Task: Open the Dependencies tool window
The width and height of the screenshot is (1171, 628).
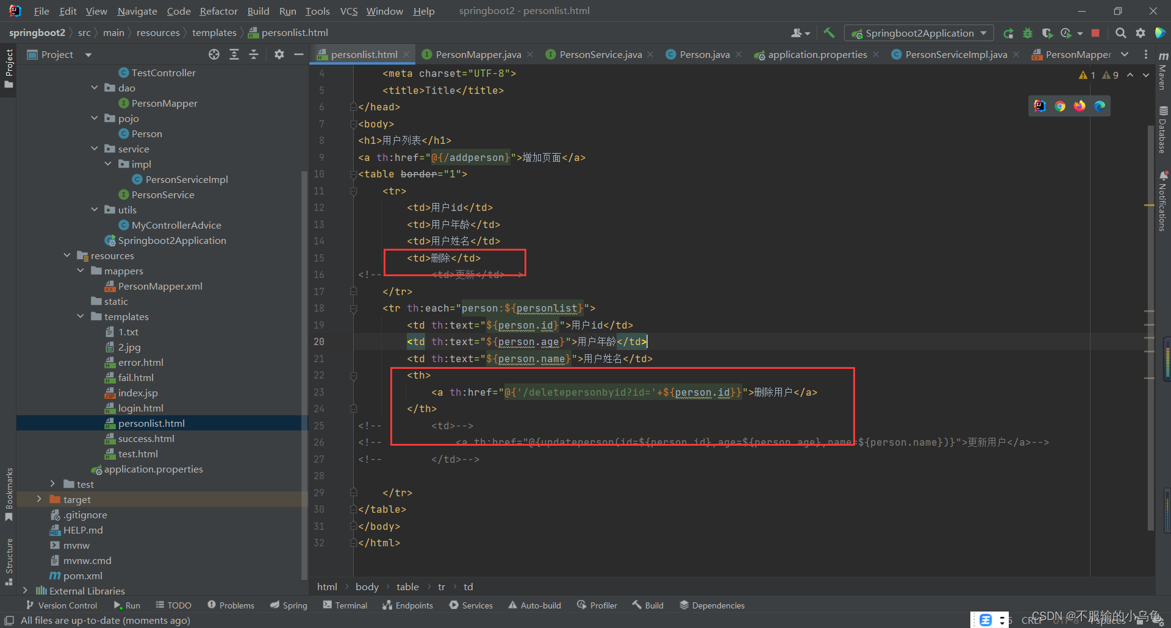Action: (x=712, y=605)
